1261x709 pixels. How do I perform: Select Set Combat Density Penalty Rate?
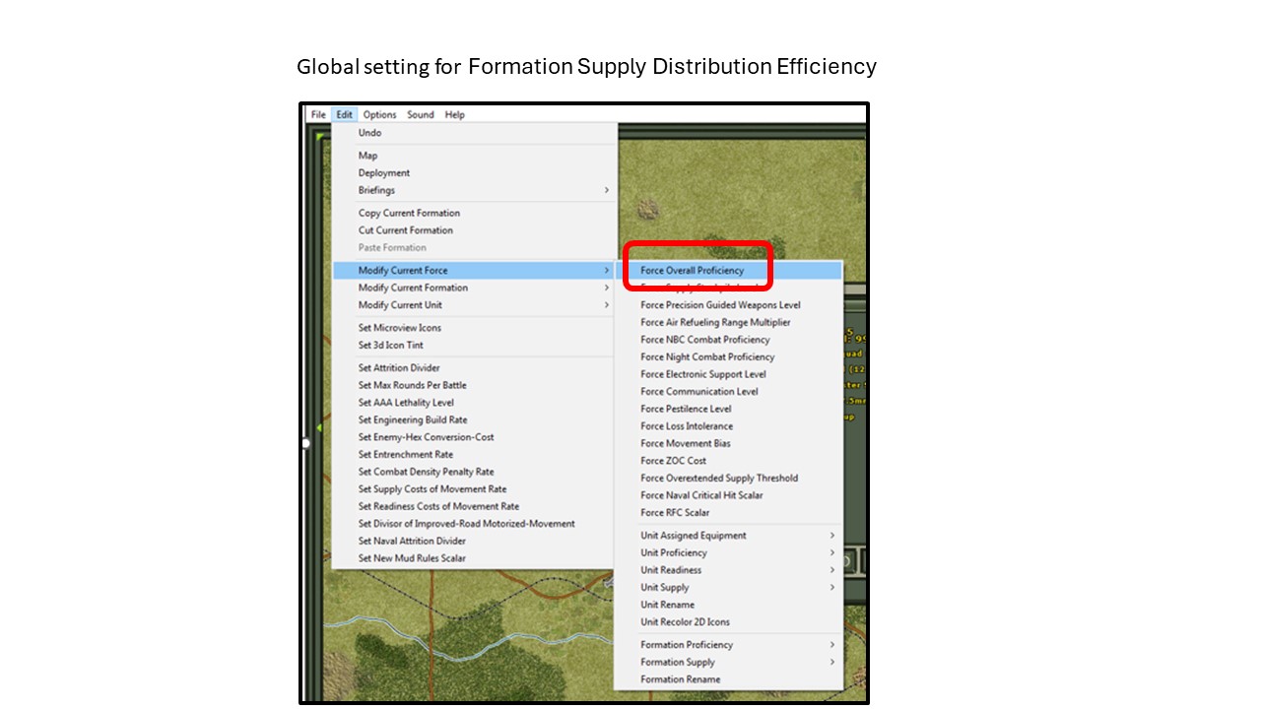tap(475, 472)
